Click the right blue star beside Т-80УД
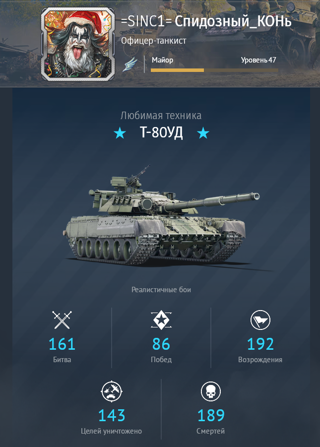The width and height of the screenshot is (320, 447). coord(203,133)
